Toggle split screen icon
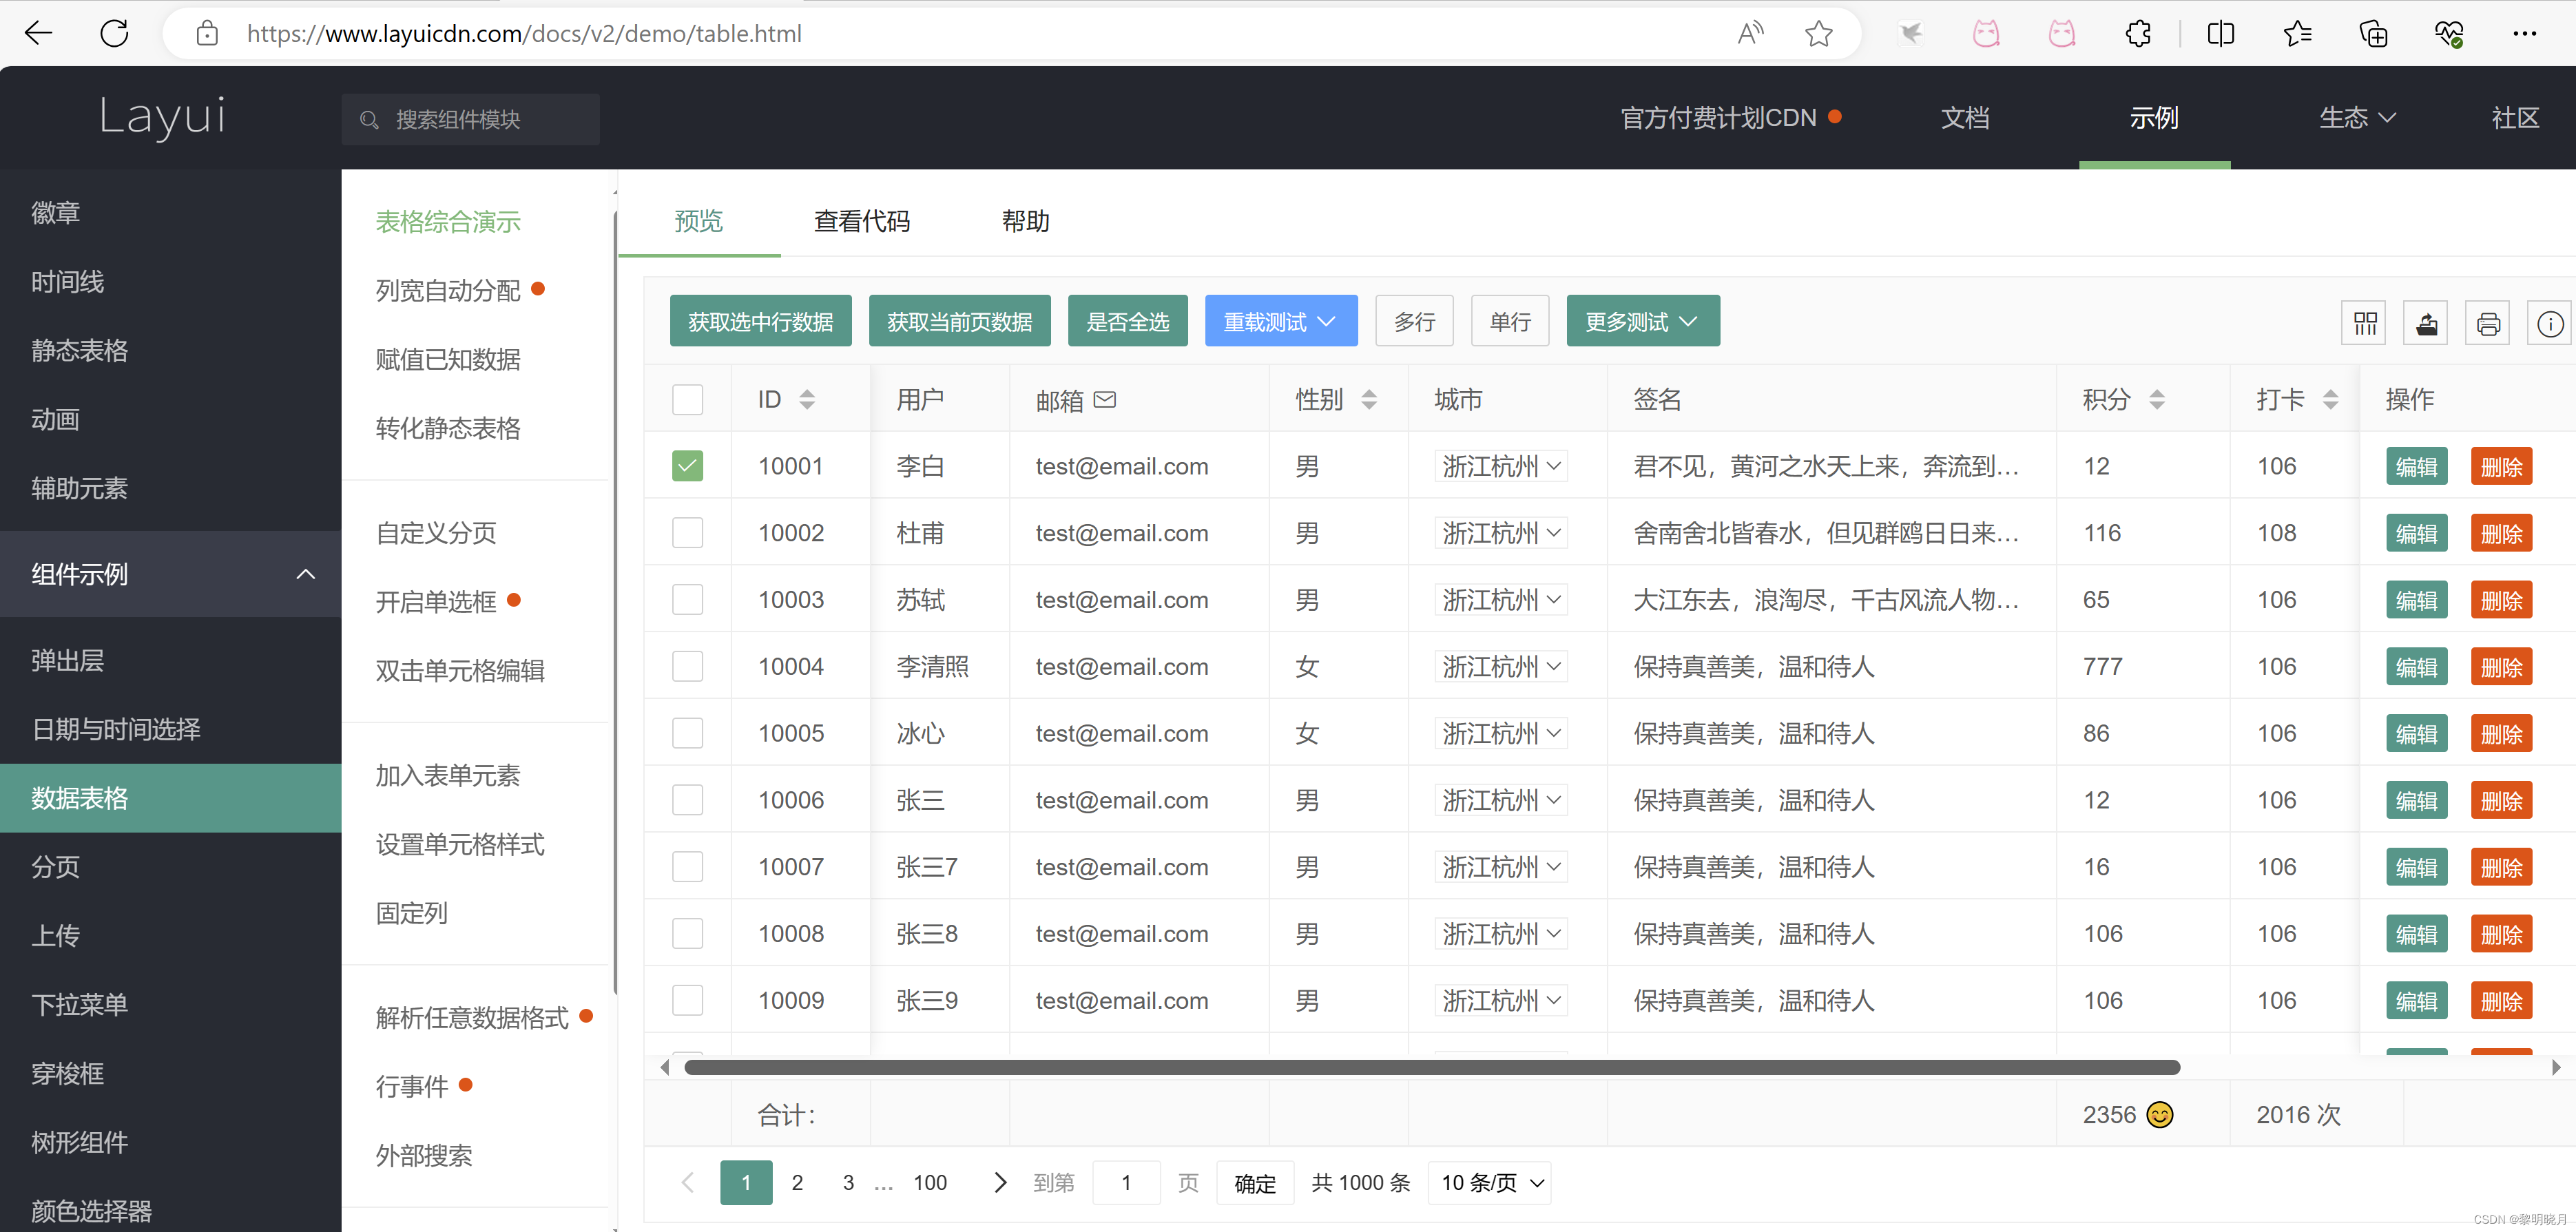 click(2220, 34)
